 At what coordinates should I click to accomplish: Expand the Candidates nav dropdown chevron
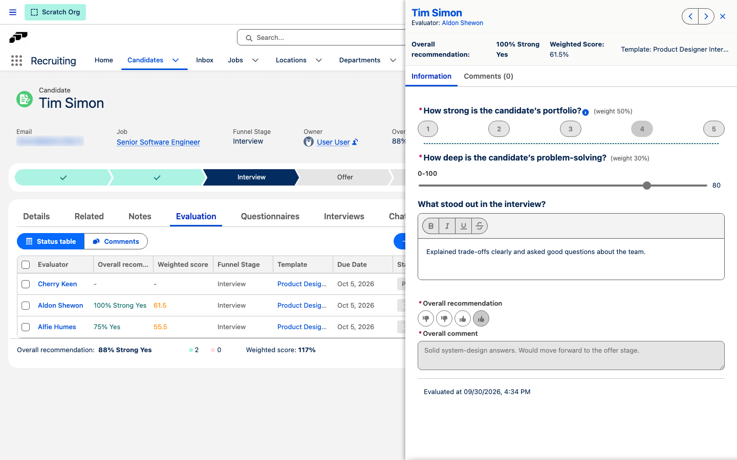(x=176, y=60)
